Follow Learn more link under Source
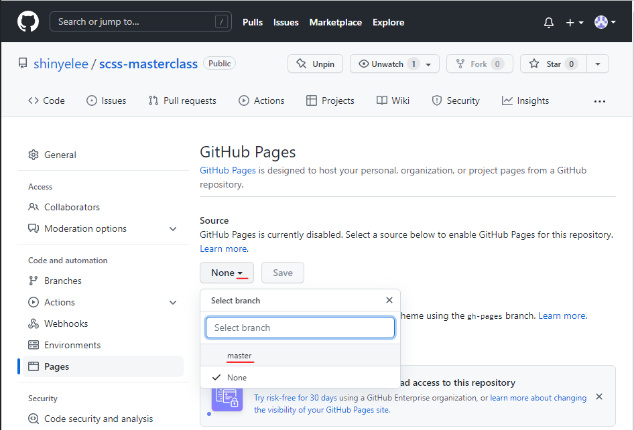 click(x=223, y=248)
